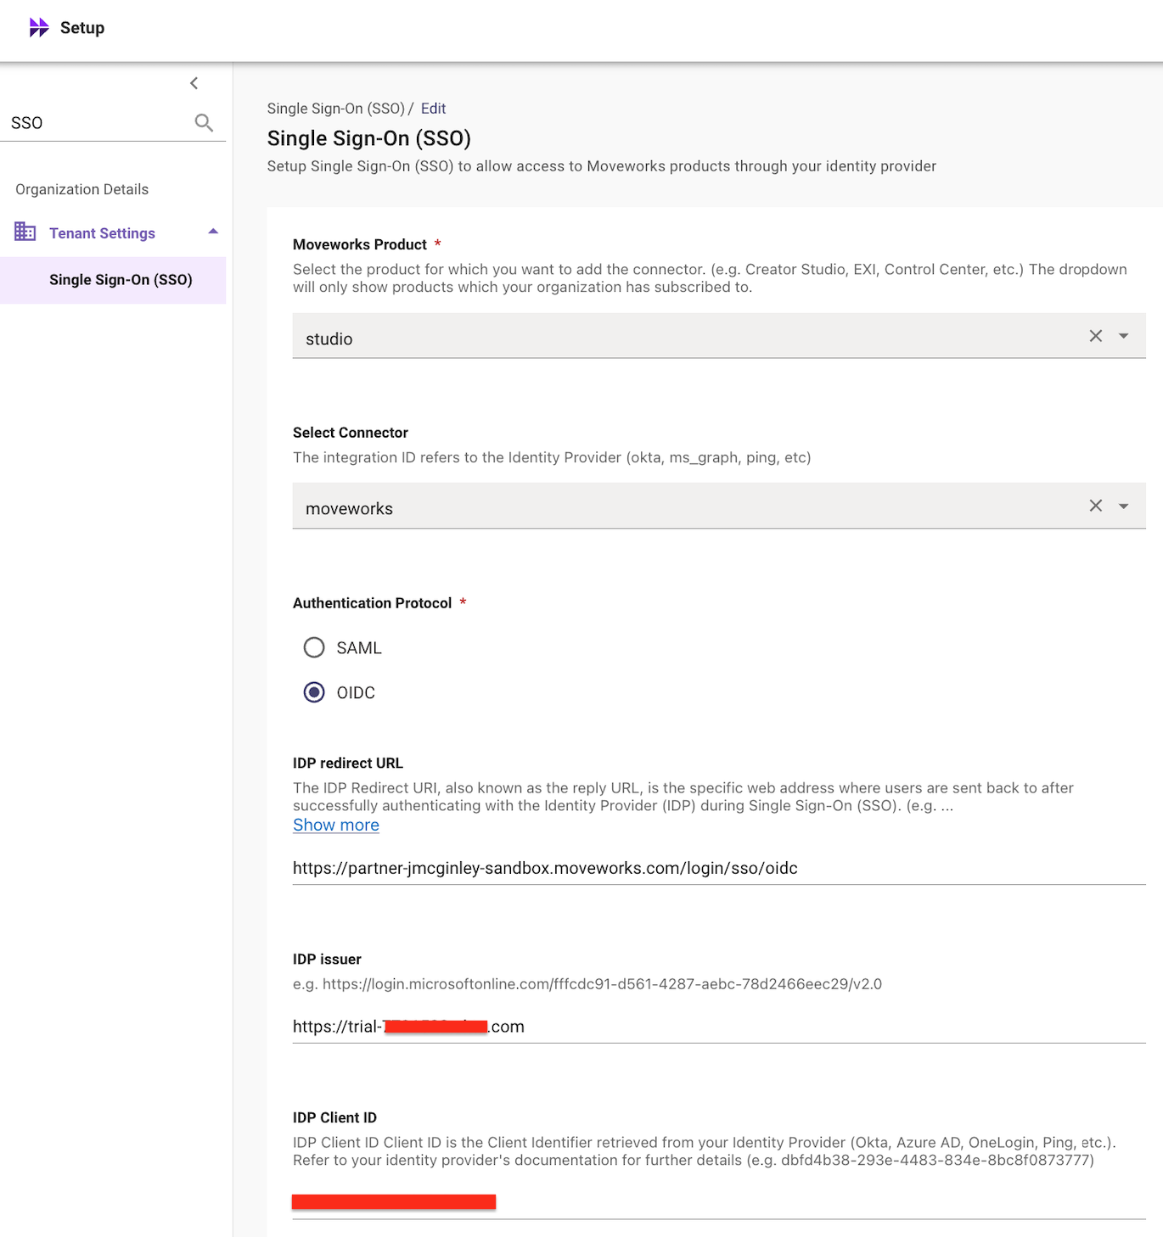Collapse the Tenant Settings section
This screenshot has height=1237, width=1163.
coord(213,232)
